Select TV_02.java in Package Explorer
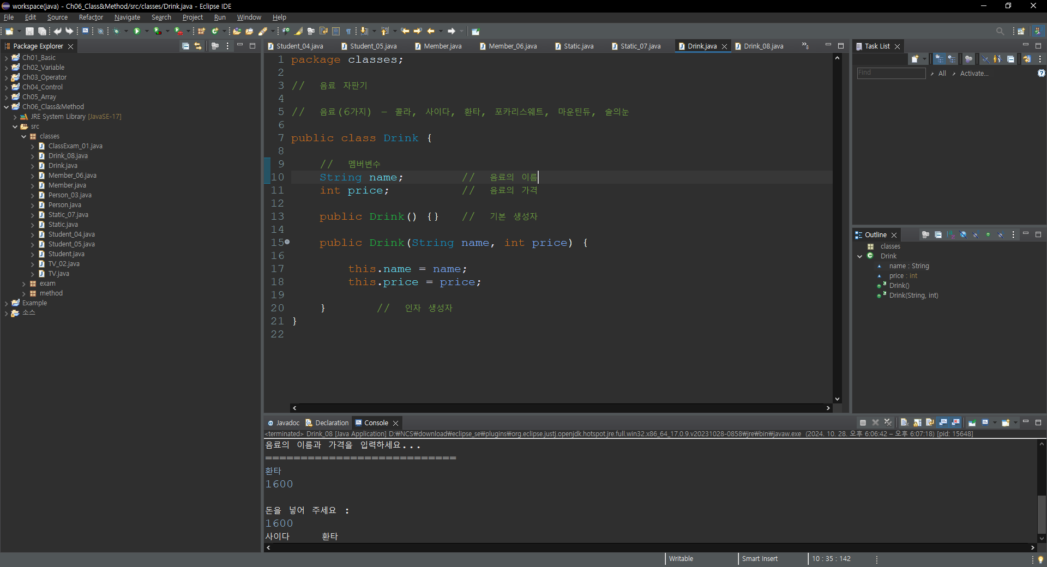 pyautogui.click(x=64, y=264)
